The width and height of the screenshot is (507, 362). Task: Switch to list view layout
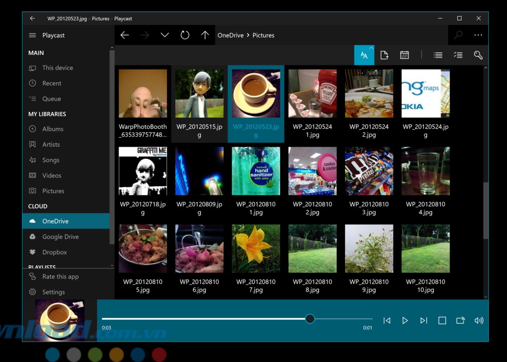[438, 55]
